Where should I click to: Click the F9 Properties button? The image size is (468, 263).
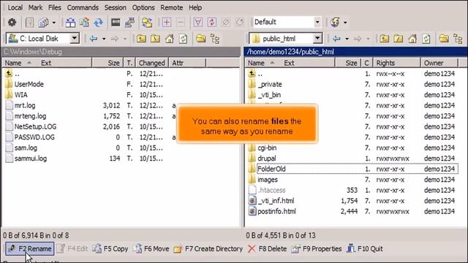(317, 248)
